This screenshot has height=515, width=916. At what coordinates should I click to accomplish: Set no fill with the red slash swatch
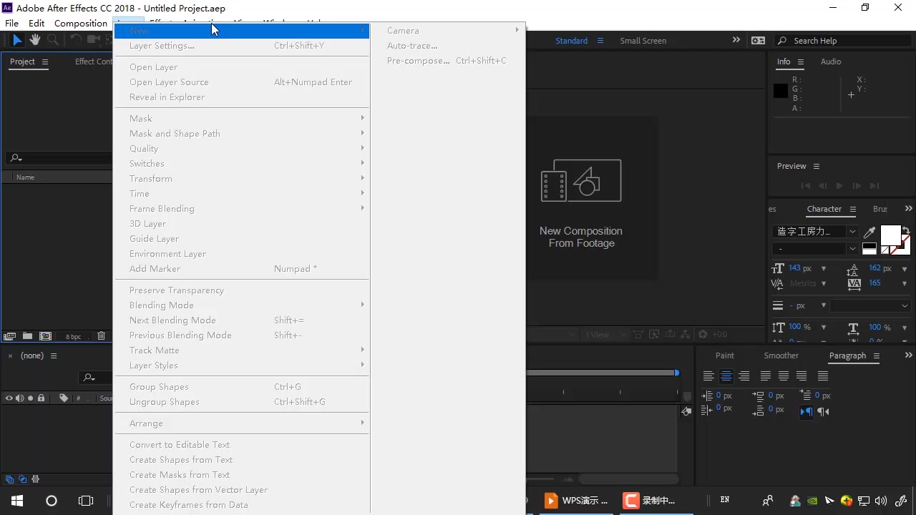(885, 250)
